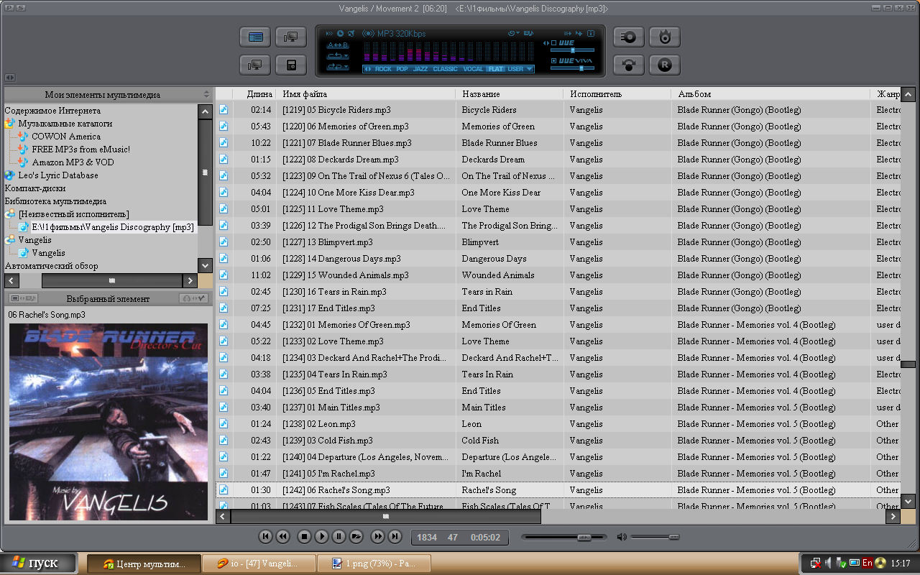The width and height of the screenshot is (920, 575).
Task: Select the CLASSIC equalizer preset
Action: tap(445, 69)
